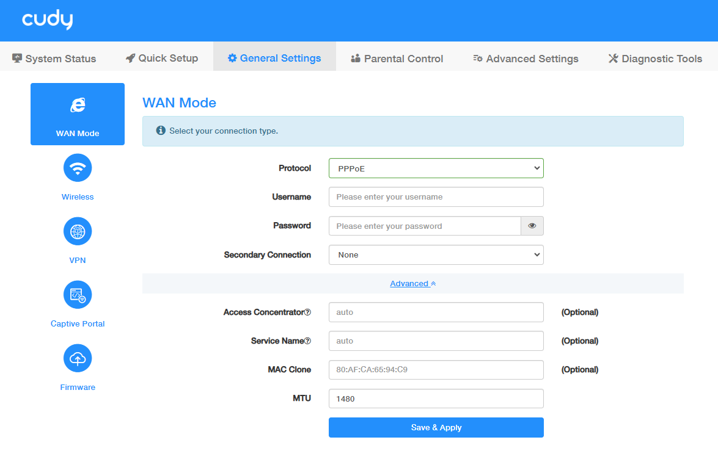Switch to the System Status tab
The width and height of the screenshot is (718, 451).
54,59
